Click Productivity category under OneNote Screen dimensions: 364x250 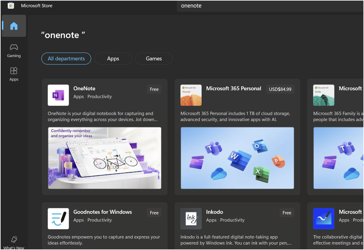[100, 97]
